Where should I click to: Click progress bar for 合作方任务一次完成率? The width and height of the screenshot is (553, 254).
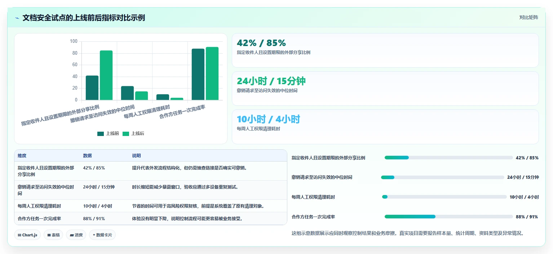(x=448, y=217)
